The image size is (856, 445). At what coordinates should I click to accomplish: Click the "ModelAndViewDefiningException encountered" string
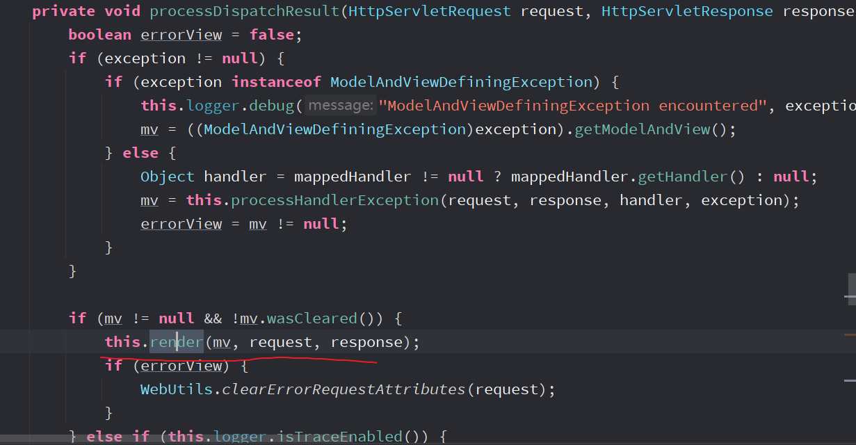point(572,106)
